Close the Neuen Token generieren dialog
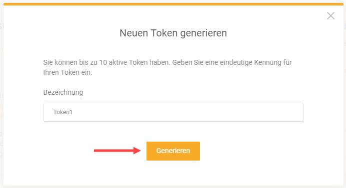This screenshot has height=188, width=346. point(330,16)
